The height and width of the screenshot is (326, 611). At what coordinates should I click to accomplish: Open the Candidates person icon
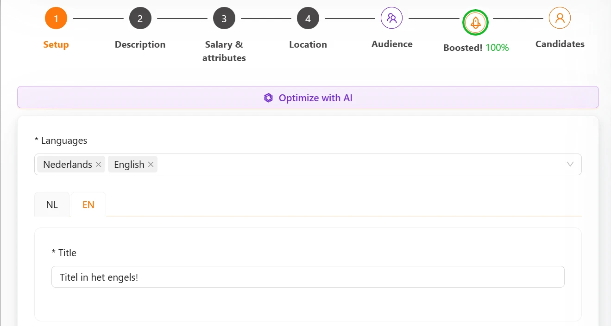pyautogui.click(x=560, y=18)
